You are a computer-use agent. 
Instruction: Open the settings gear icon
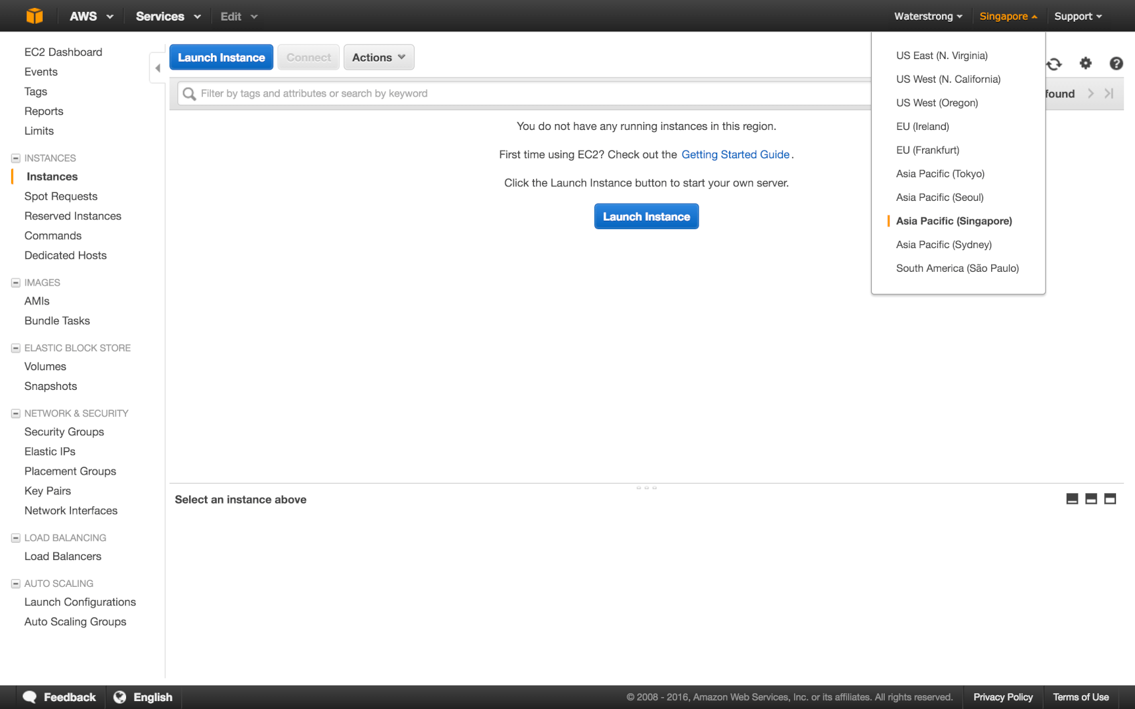(1086, 63)
